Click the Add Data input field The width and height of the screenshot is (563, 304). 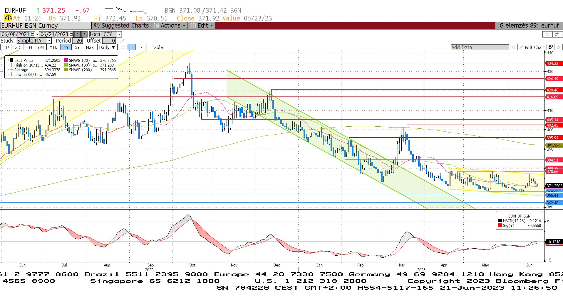point(480,47)
